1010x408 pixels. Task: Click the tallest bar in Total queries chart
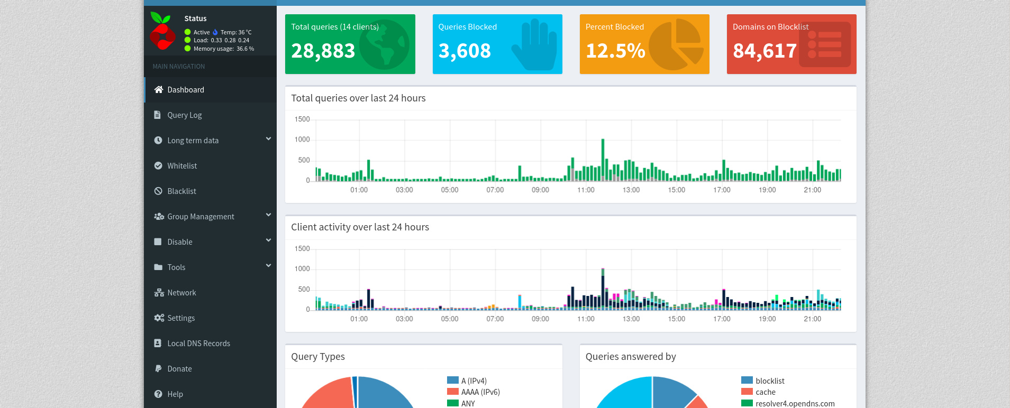tap(603, 160)
